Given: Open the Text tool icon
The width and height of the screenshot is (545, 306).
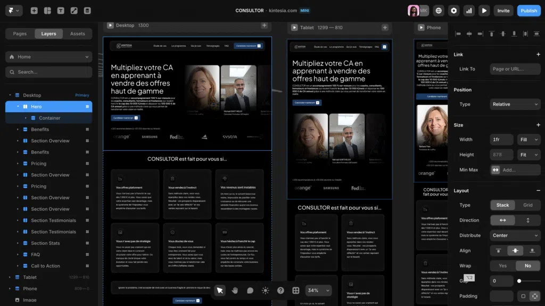Looking at the screenshot, I should click(x=61, y=10).
